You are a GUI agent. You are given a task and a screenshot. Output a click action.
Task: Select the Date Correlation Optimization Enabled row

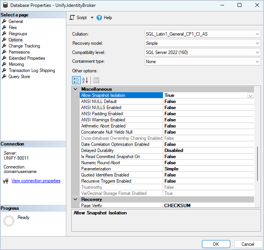point(167,144)
